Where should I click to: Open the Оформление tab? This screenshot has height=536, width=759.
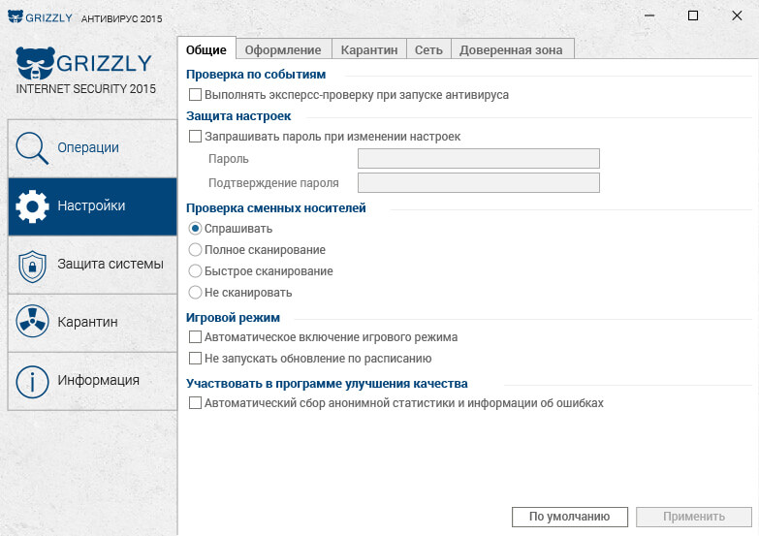coord(283,49)
